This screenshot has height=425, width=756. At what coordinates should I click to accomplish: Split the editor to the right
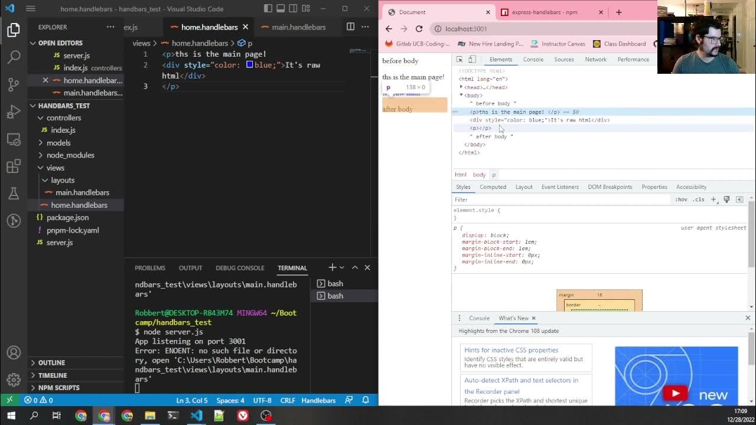tap(350, 27)
